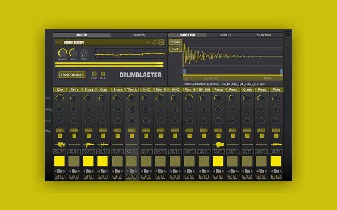Image resolution: width=337 pixels, height=210 pixels.
Task: Open the OUT1 output dropdown on the Rim s strip
Action: (x=74, y=152)
